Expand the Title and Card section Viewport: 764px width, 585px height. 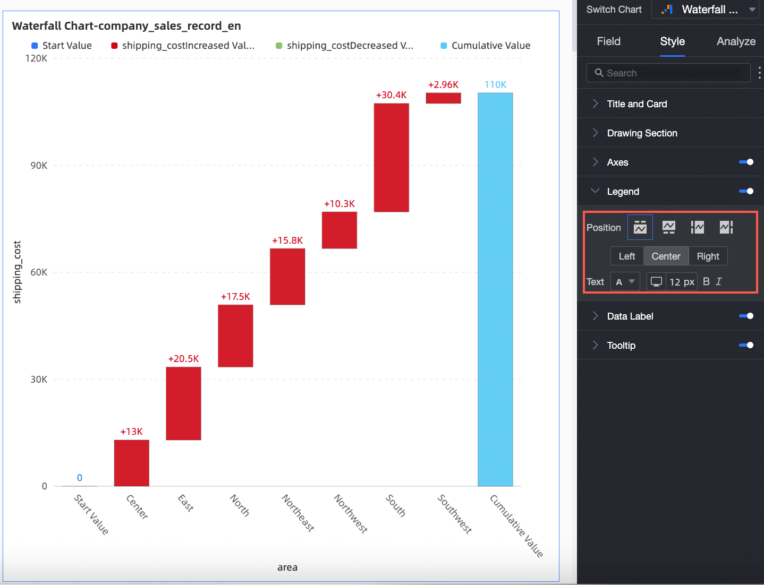[670, 104]
